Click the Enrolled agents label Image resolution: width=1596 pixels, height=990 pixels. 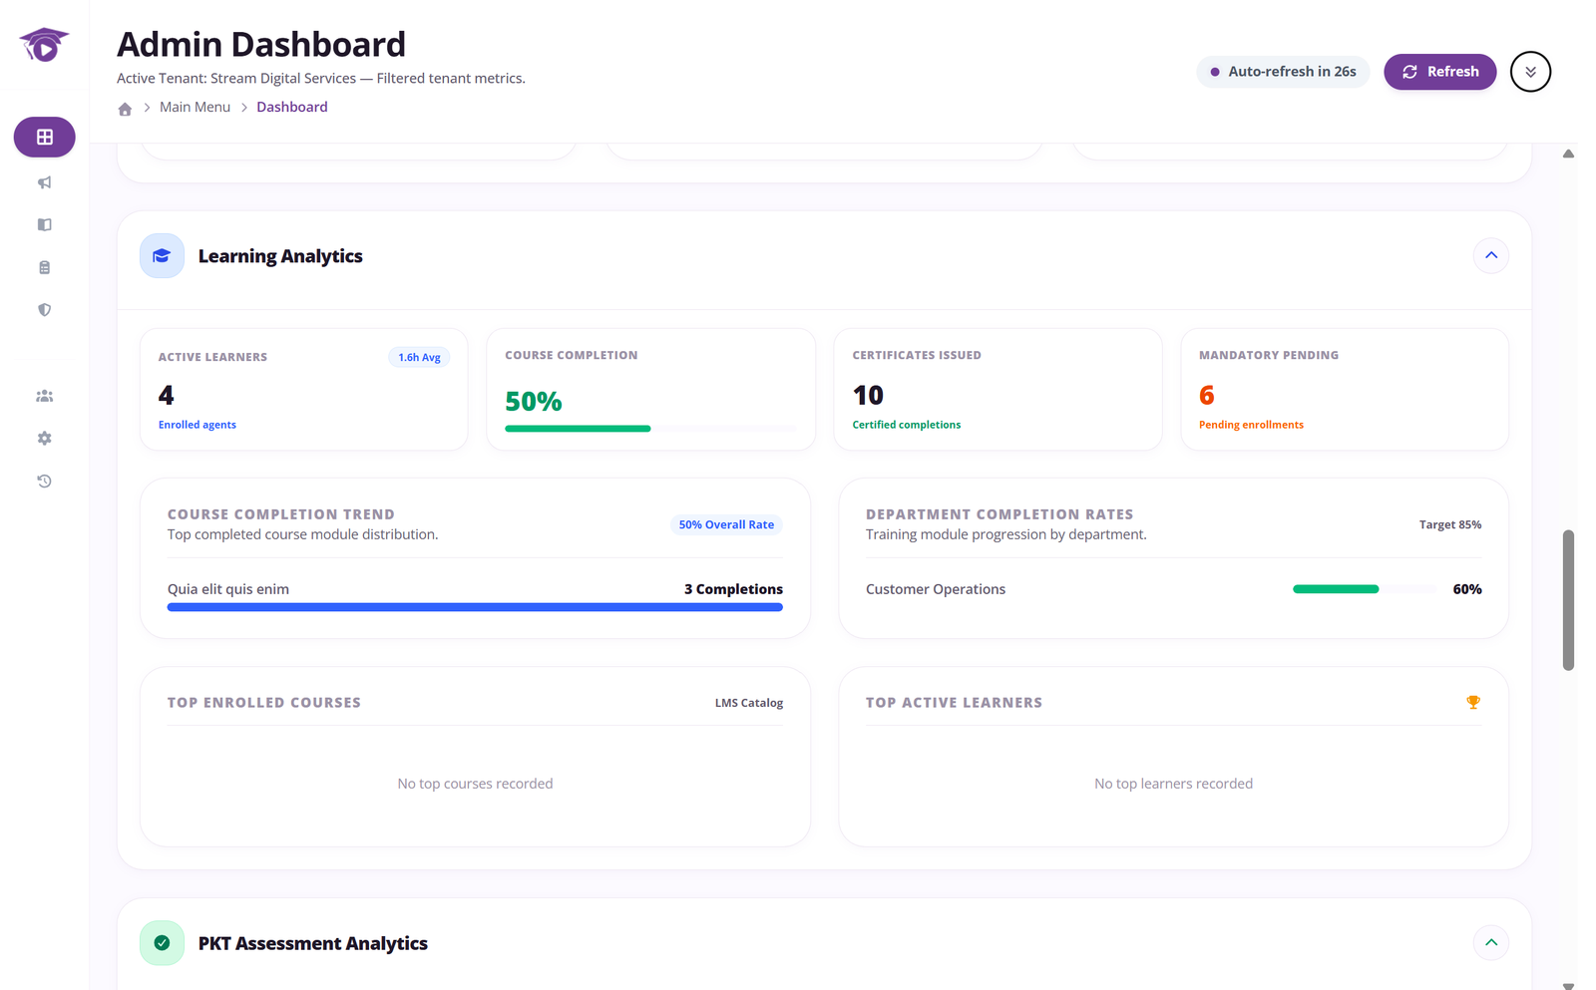198,425
